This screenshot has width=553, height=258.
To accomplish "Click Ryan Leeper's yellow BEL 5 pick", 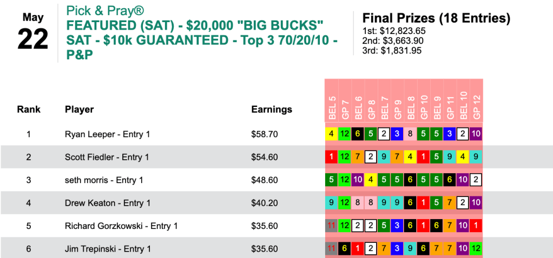I will click(x=331, y=134).
